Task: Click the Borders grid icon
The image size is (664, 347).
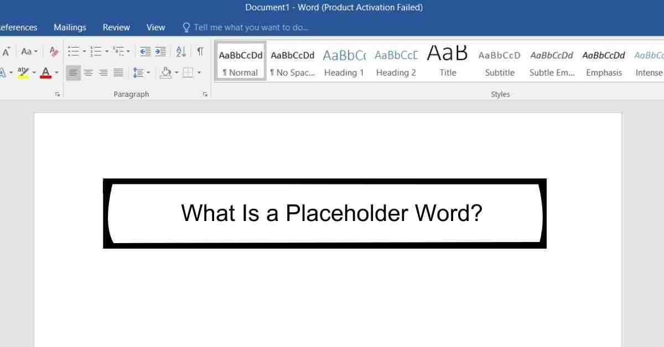Action: [x=188, y=72]
